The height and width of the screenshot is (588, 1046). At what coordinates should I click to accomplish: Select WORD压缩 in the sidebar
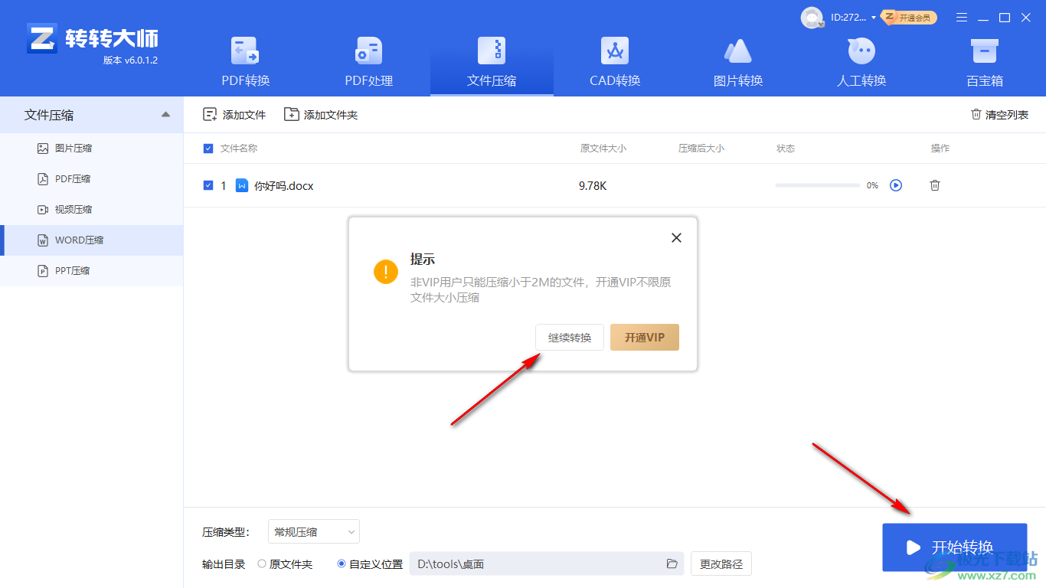[x=92, y=240]
